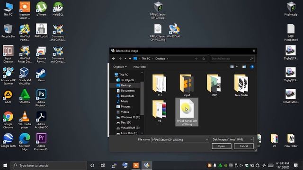Image resolution: width=303 pixels, height=170 pixels.
Task: Select Windows 10 (C:) drive
Action: [x=128, y=117]
